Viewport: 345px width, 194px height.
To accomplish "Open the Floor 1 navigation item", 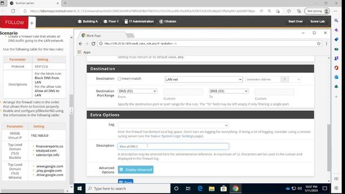I will pyautogui.click(x=111, y=22).
